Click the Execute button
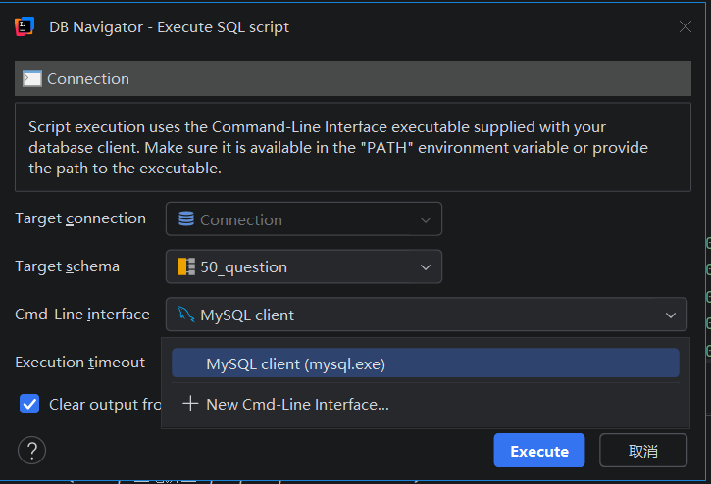 (539, 451)
